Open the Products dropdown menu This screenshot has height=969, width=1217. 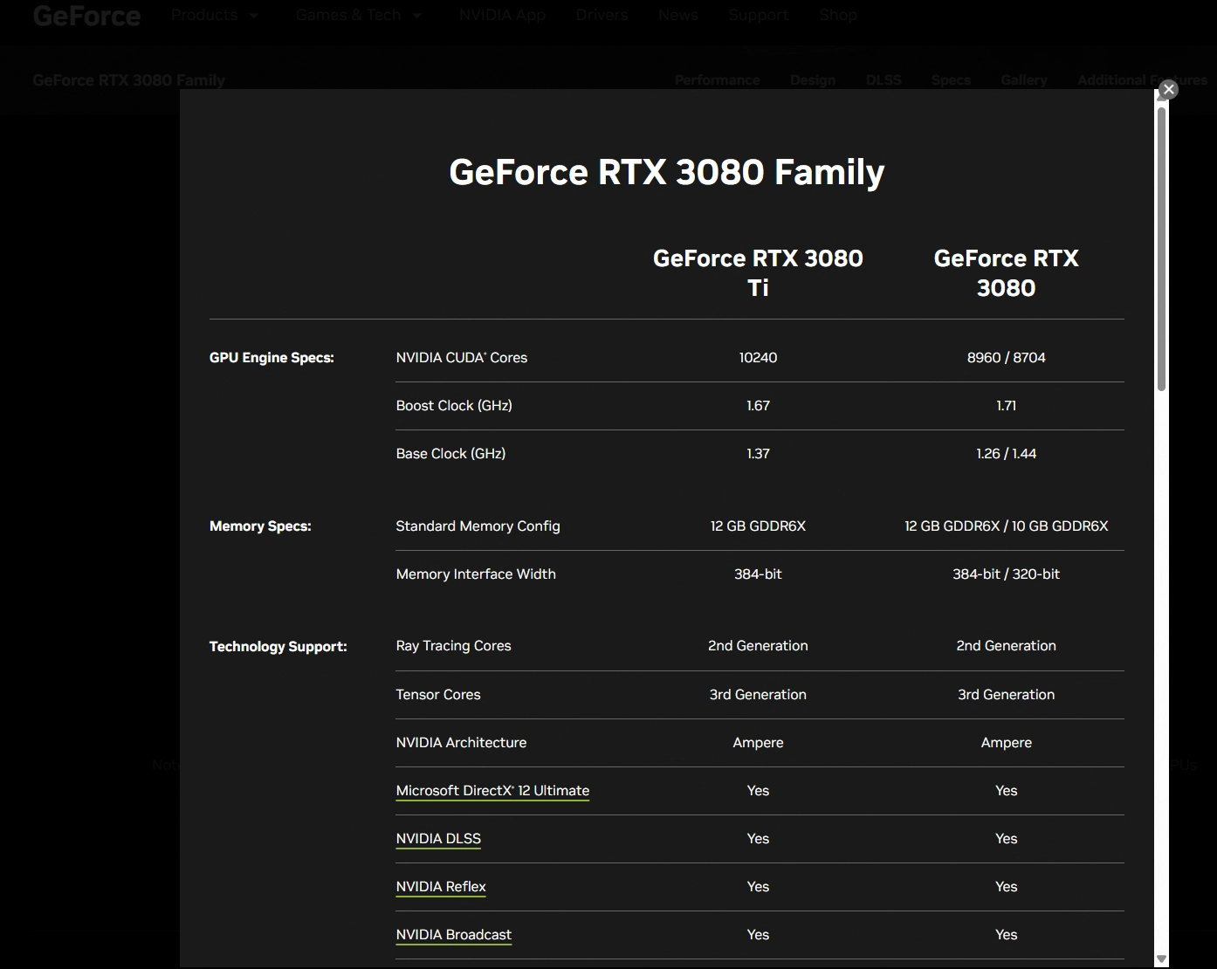(x=214, y=15)
